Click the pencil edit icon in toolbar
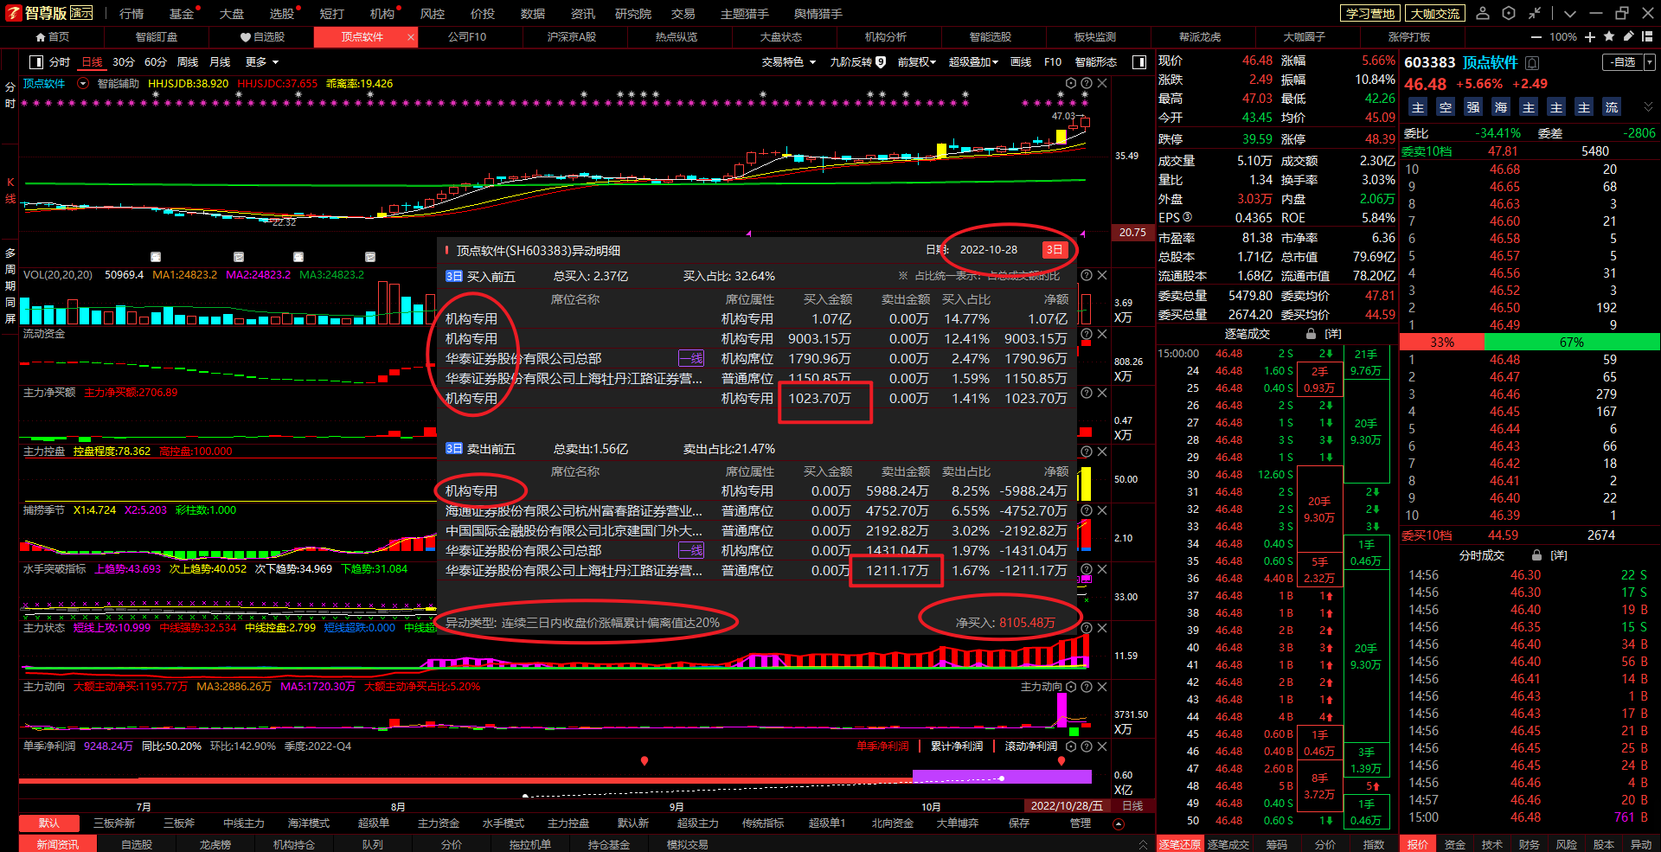Screen dimensions: 1661x852 point(1628,36)
